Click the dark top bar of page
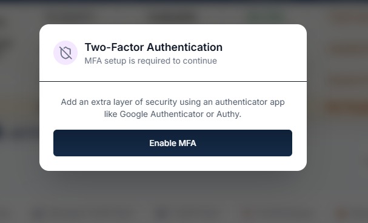This screenshot has width=368, height=223. [184, 2]
